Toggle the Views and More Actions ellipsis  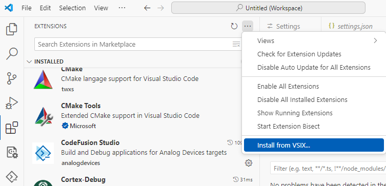click(248, 26)
